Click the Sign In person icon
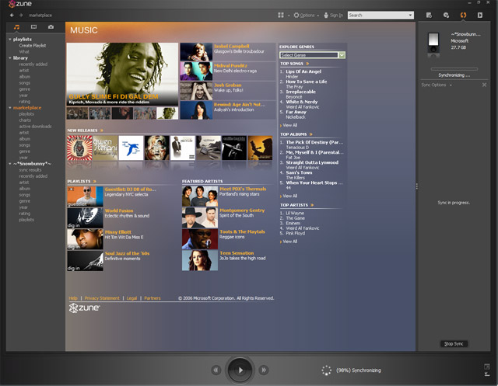Image resolution: width=498 pixels, height=386 pixels. click(326, 16)
